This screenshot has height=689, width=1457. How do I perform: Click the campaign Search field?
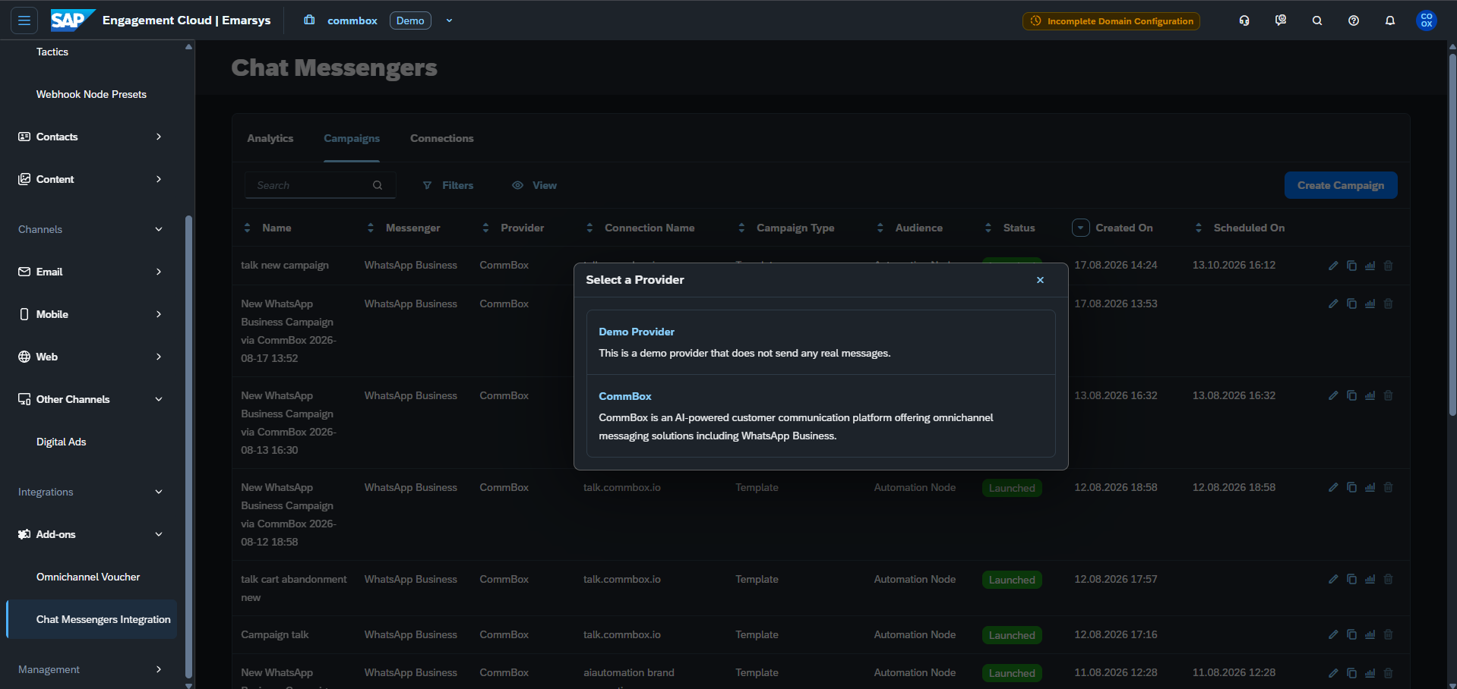pos(320,185)
